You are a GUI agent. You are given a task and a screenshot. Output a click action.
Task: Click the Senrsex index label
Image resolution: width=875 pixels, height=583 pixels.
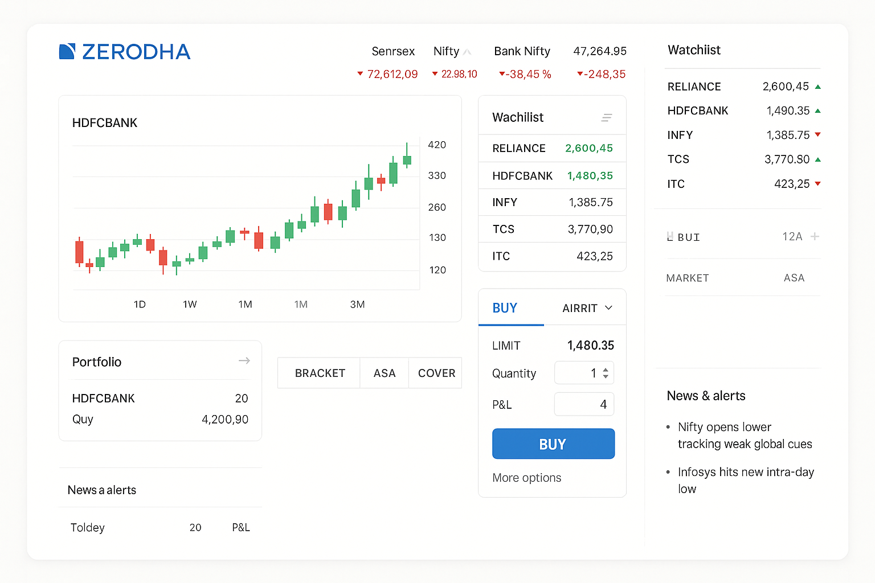click(393, 51)
